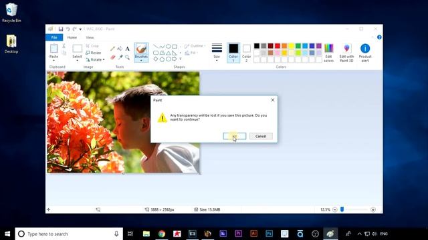Select the Curve shape
The width and height of the screenshot is (428, 240).
coord(162,47)
